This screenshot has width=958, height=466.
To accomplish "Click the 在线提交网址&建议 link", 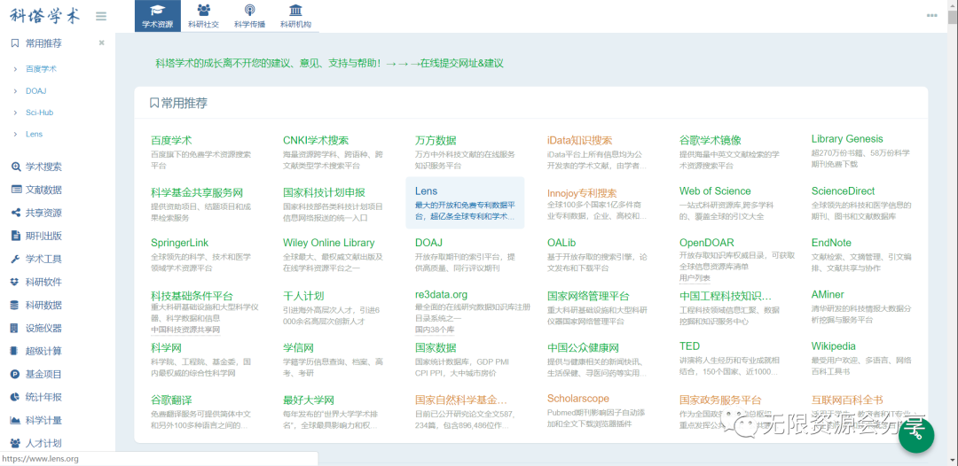I will [461, 64].
